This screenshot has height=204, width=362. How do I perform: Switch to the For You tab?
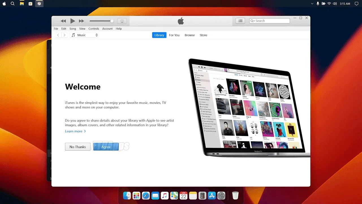click(x=174, y=35)
